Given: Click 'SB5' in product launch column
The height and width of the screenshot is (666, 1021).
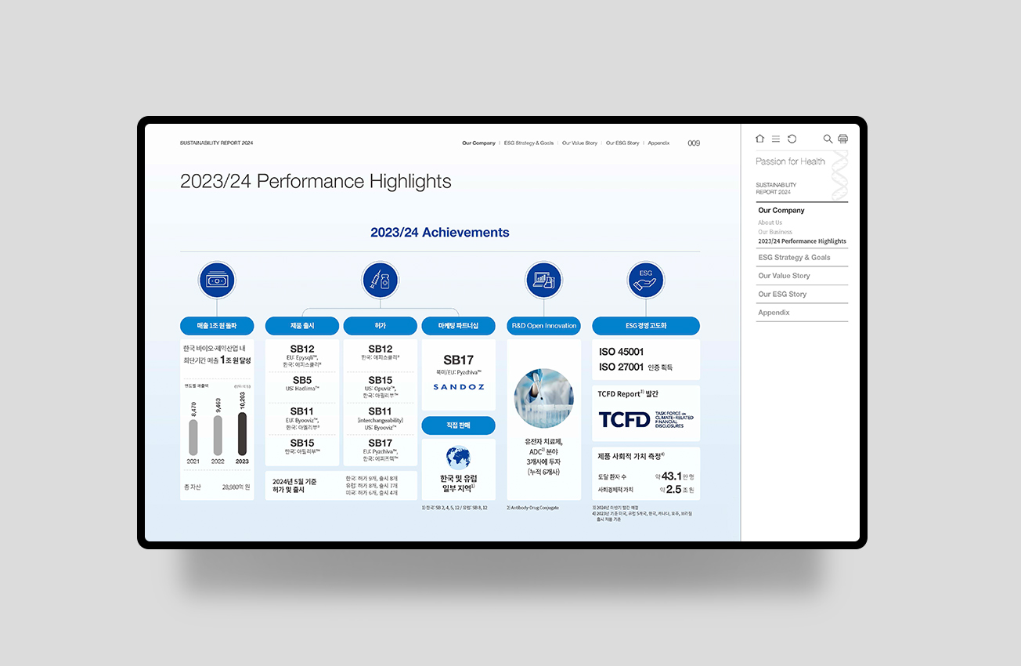Looking at the screenshot, I should 302,380.
